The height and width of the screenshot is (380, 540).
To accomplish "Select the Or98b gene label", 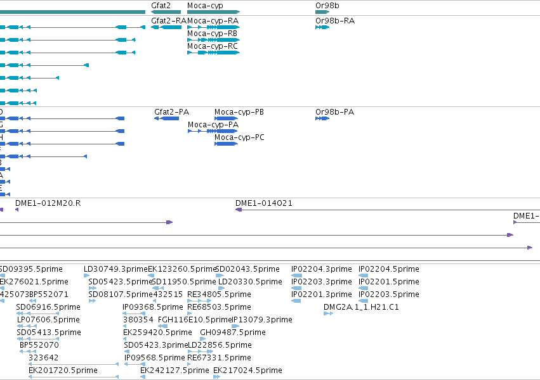I will tap(327, 6).
